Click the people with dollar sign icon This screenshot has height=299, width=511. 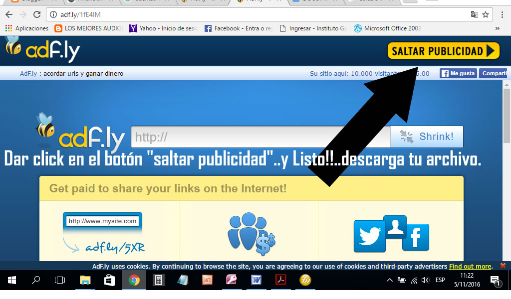click(x=252, y=233)
